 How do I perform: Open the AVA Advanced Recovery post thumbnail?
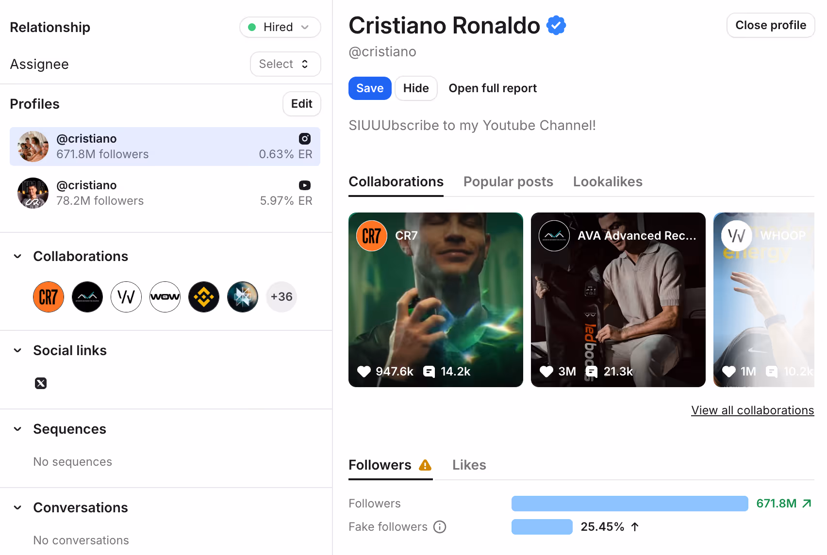pyautogui.click(x=618, y=299)
